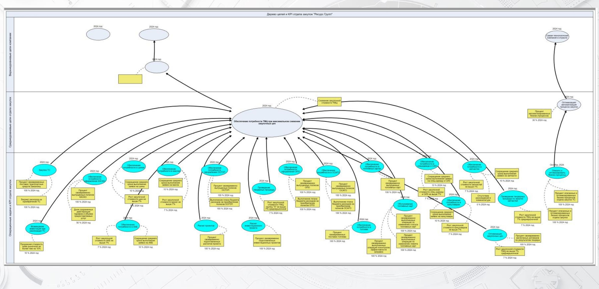Click the "Самая технологичная компания в отрасли" ellipse
Viewport: 599px width, 289px height.
[x=557, y=37]
